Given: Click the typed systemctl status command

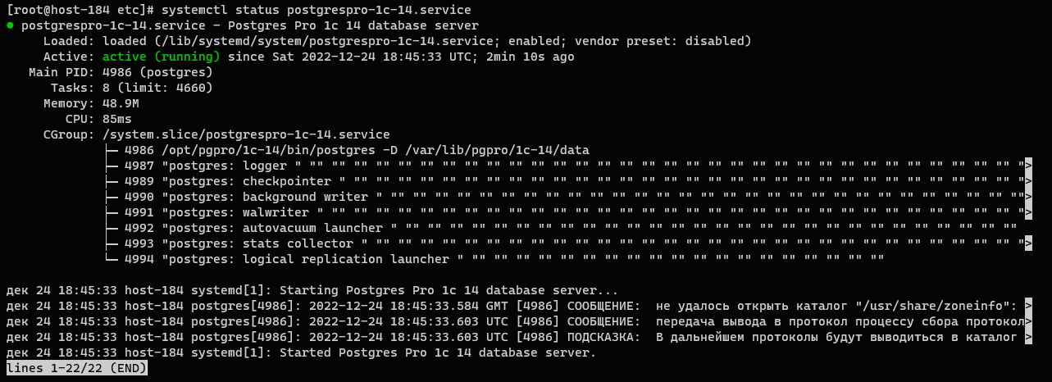Looking at the screenshot, I should click(x=317, y=10).
